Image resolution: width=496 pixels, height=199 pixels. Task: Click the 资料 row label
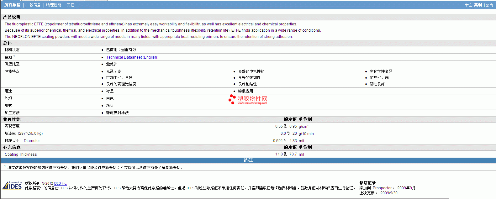pos(8,57)
